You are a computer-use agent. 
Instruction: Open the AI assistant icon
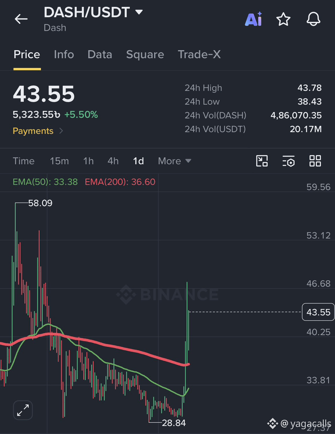(253, 19)
